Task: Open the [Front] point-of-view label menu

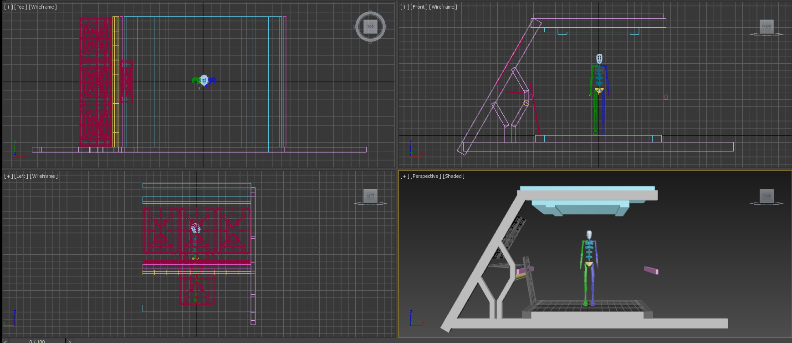Action: click(419, 7)
